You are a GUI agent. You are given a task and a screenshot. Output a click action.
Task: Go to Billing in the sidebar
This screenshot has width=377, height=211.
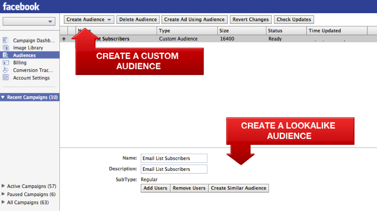(20, 62)
